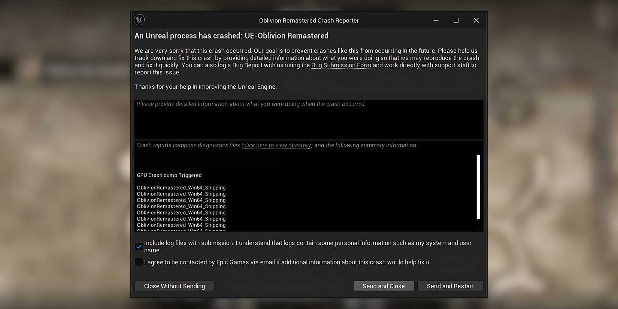Minimize the Crash Reporter window
Screen dimensions: 618x309
point(436,20)
